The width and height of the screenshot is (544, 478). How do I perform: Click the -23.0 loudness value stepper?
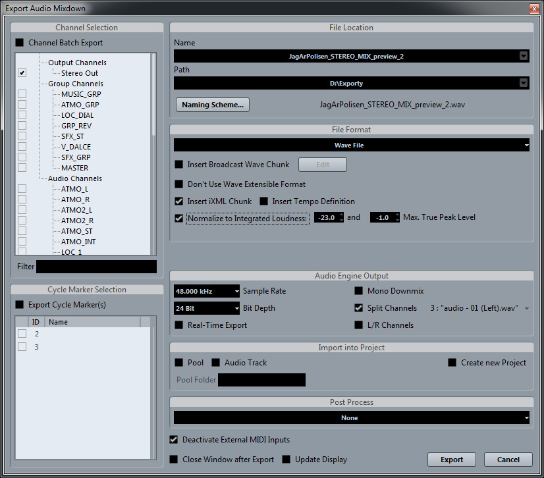(x=341, y=217)
